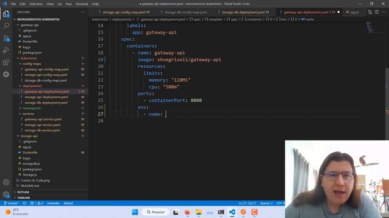Open the Run and Debug icon

6,50
